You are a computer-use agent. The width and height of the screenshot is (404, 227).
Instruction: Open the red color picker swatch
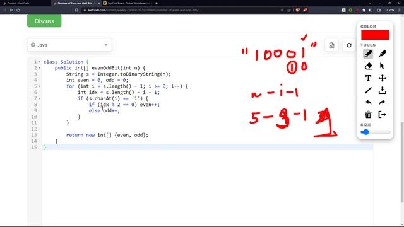pyautogui.click(x=375, y=35)
